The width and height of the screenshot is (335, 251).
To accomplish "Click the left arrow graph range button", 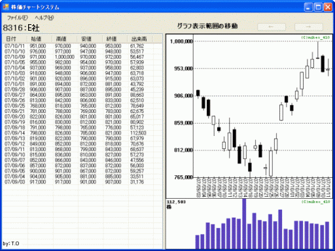I will coord(272,27).
